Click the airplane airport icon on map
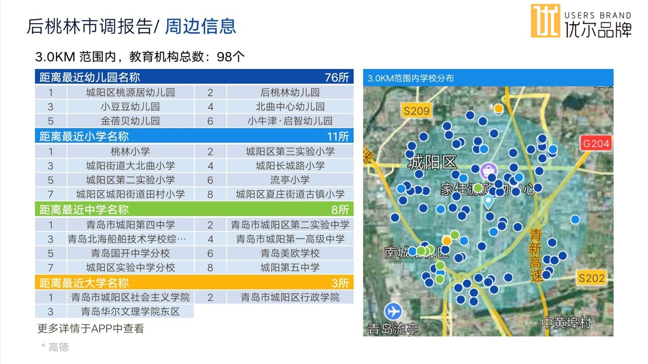This screenshot has height=364, width=648. tap(393, 311)
